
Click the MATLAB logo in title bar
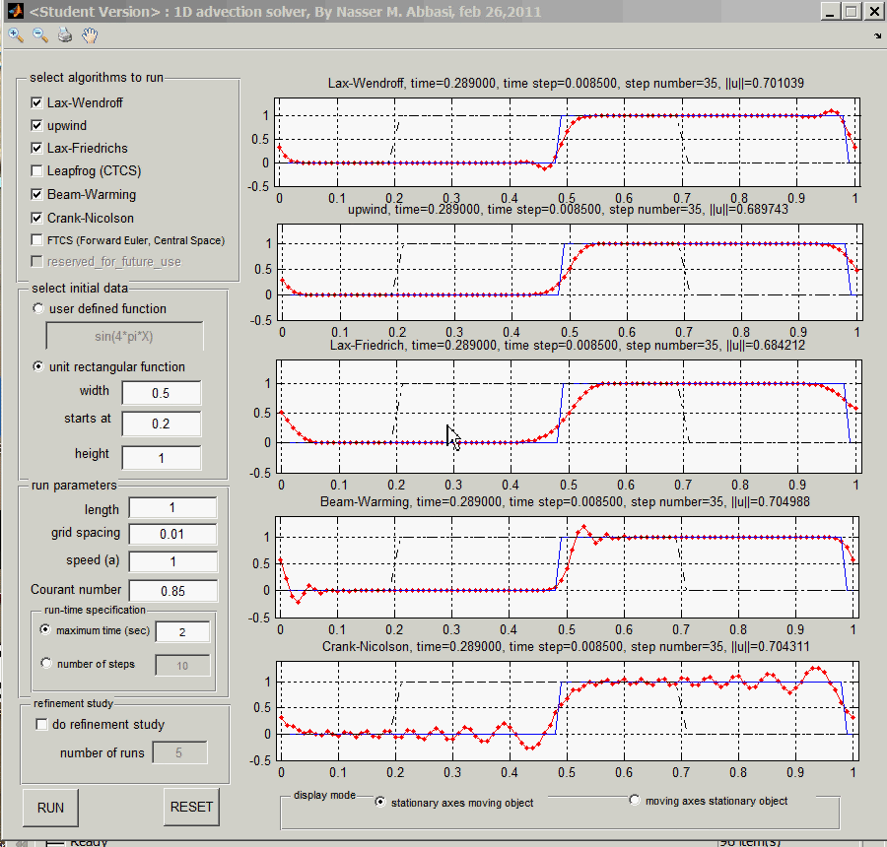(14, 12)
